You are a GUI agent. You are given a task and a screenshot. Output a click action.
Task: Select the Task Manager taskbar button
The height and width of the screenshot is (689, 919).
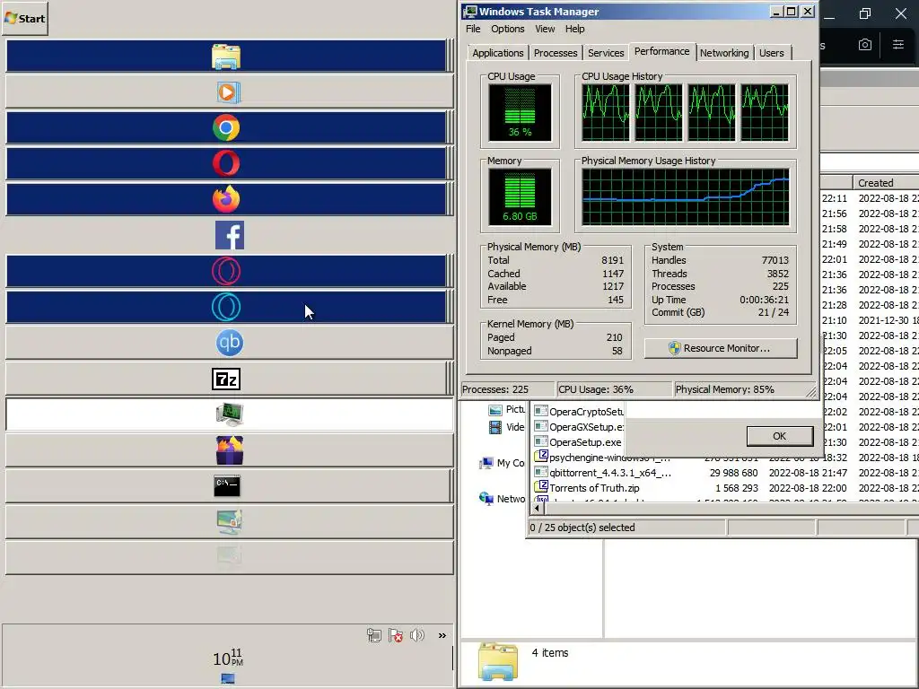click(x=229, y=414)
